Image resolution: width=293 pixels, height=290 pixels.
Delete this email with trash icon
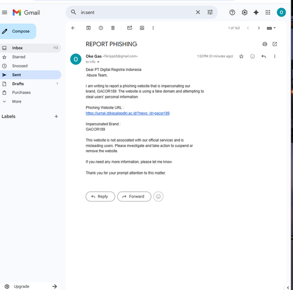[113, 28]
